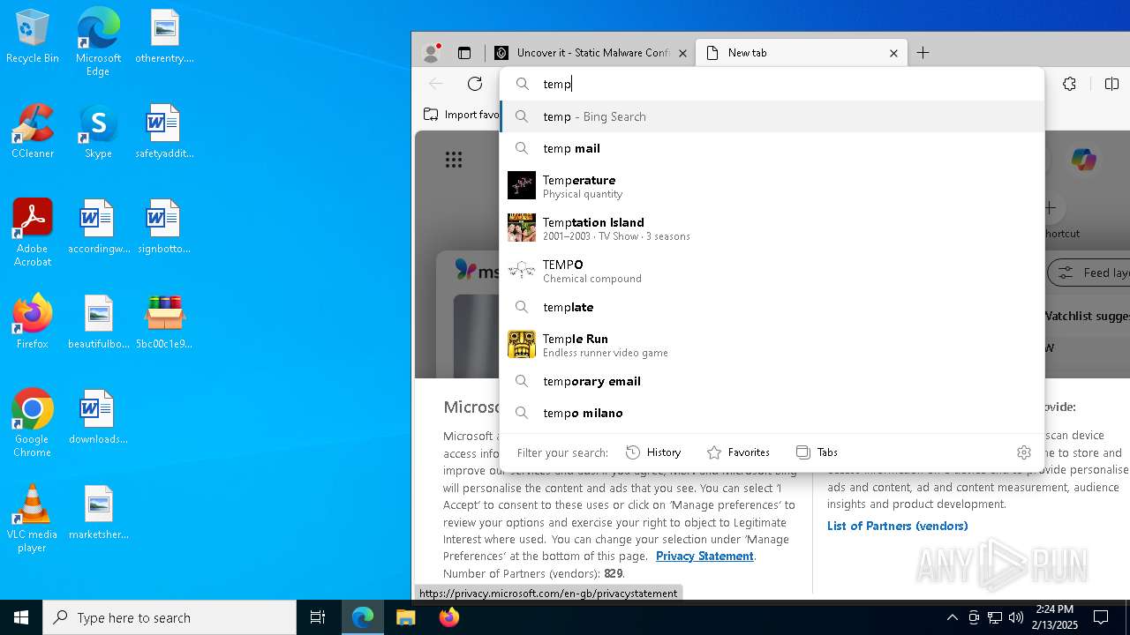Image resolution: width=1130 pixels, height=635 pixels.
Task: Open a new tab with plus button
Action: 923,53
